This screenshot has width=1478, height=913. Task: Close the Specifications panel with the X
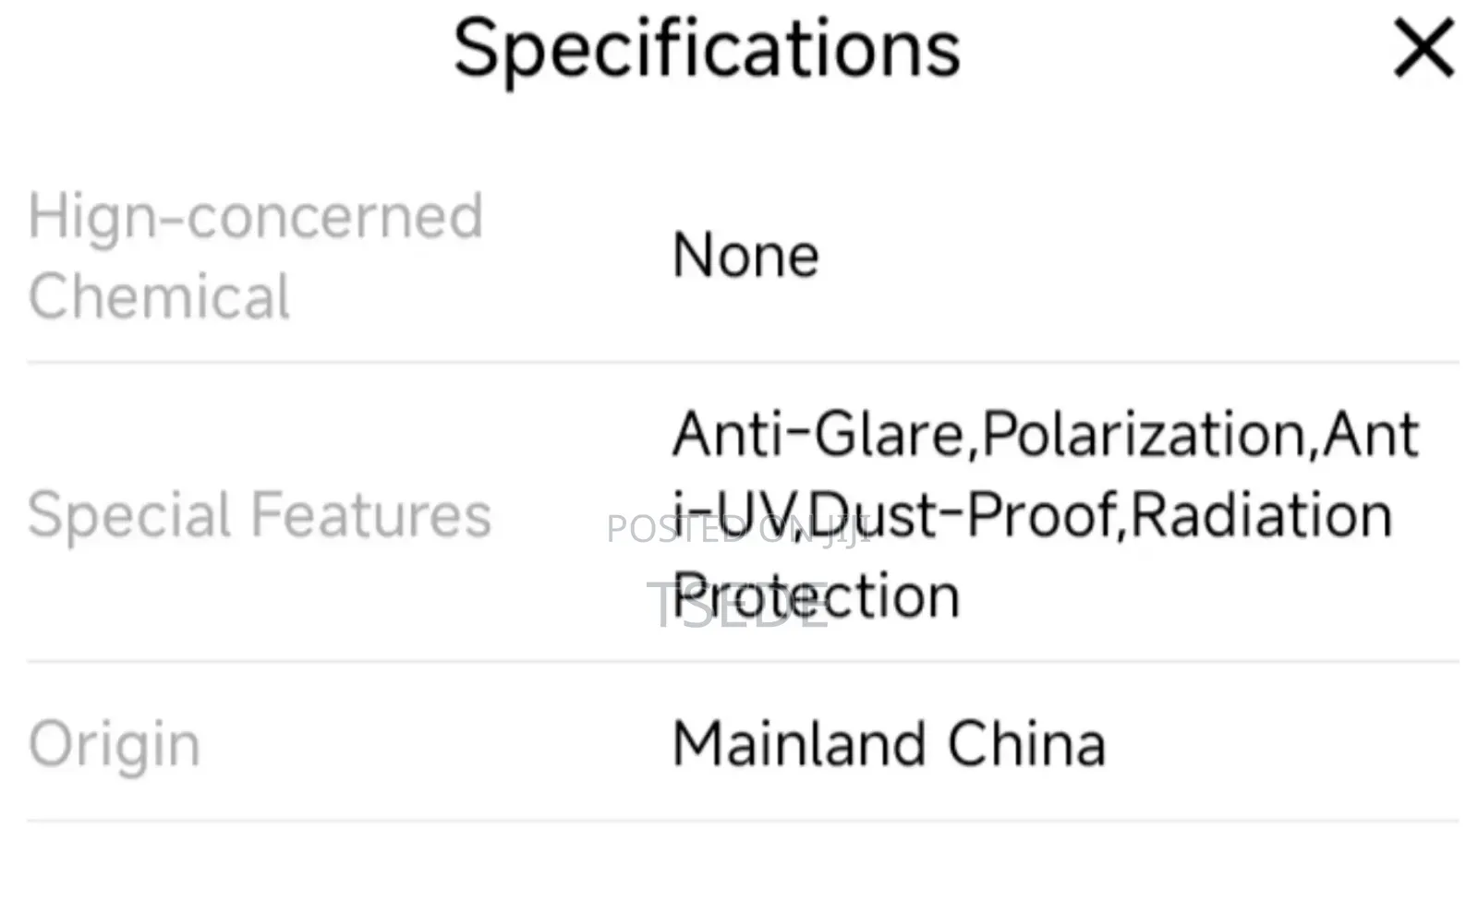(1423, 49)
